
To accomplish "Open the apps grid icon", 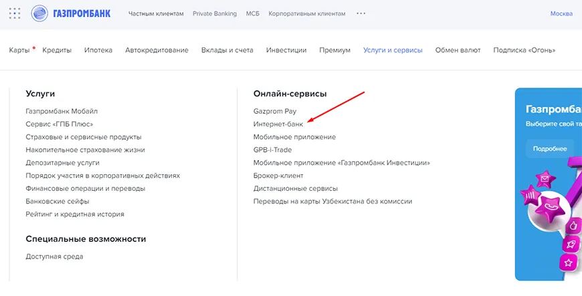I will coord(15,13).
